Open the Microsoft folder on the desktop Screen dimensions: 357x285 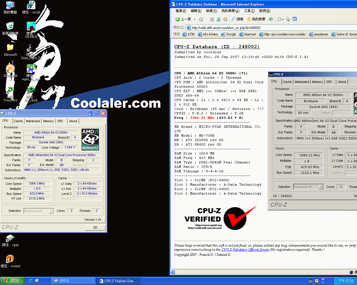coord(10,50)
